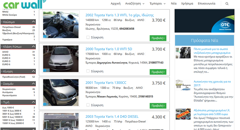Open the Έμποροι dropdown menu
The image size is (240, 130).
coord(158,3)
